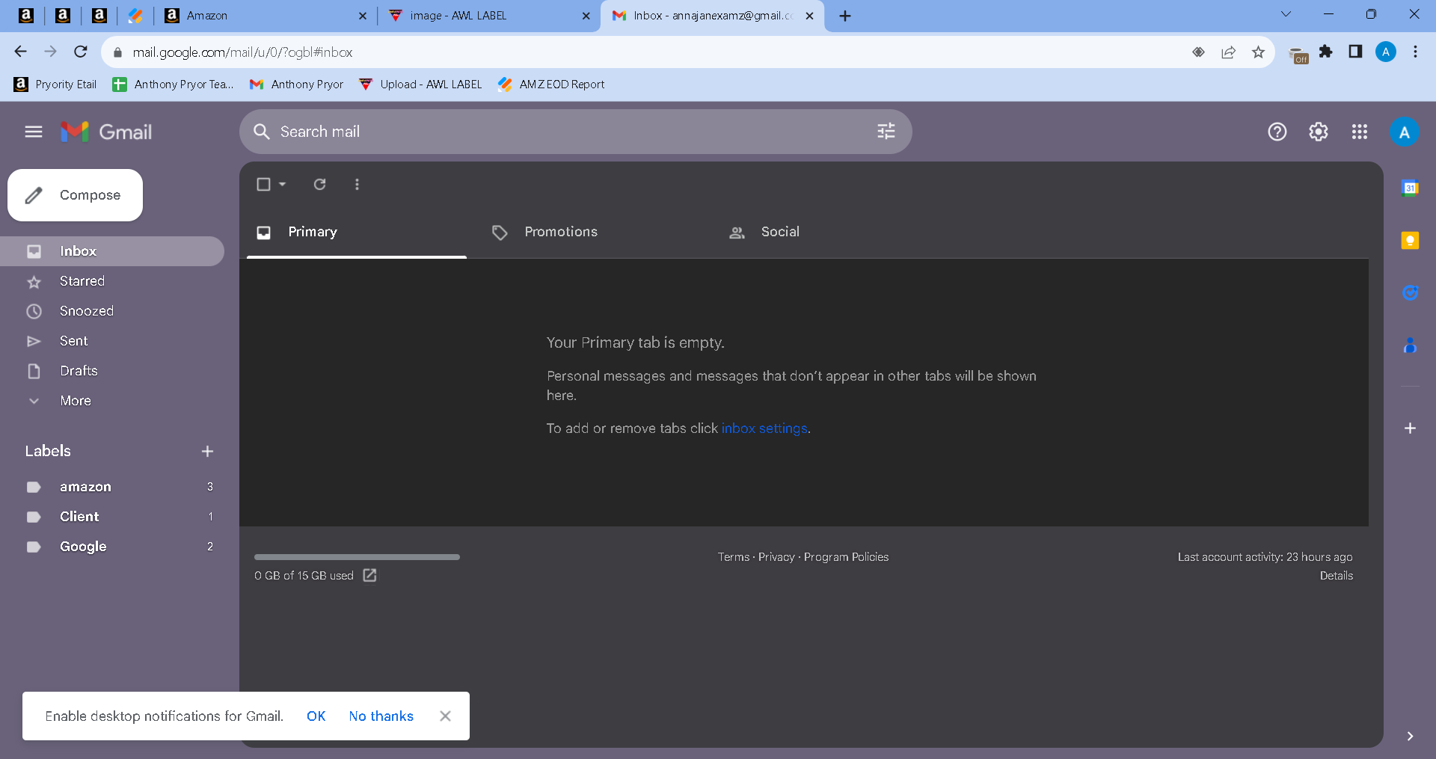Open the Support help icon
This screenshot has height=759, width=1436.
click(x=1277, y=132)
